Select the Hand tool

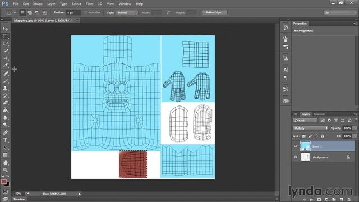tap(5, 163)
